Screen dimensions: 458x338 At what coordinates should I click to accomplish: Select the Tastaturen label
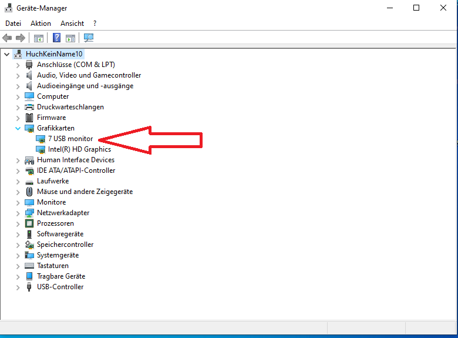click(53, 266)
